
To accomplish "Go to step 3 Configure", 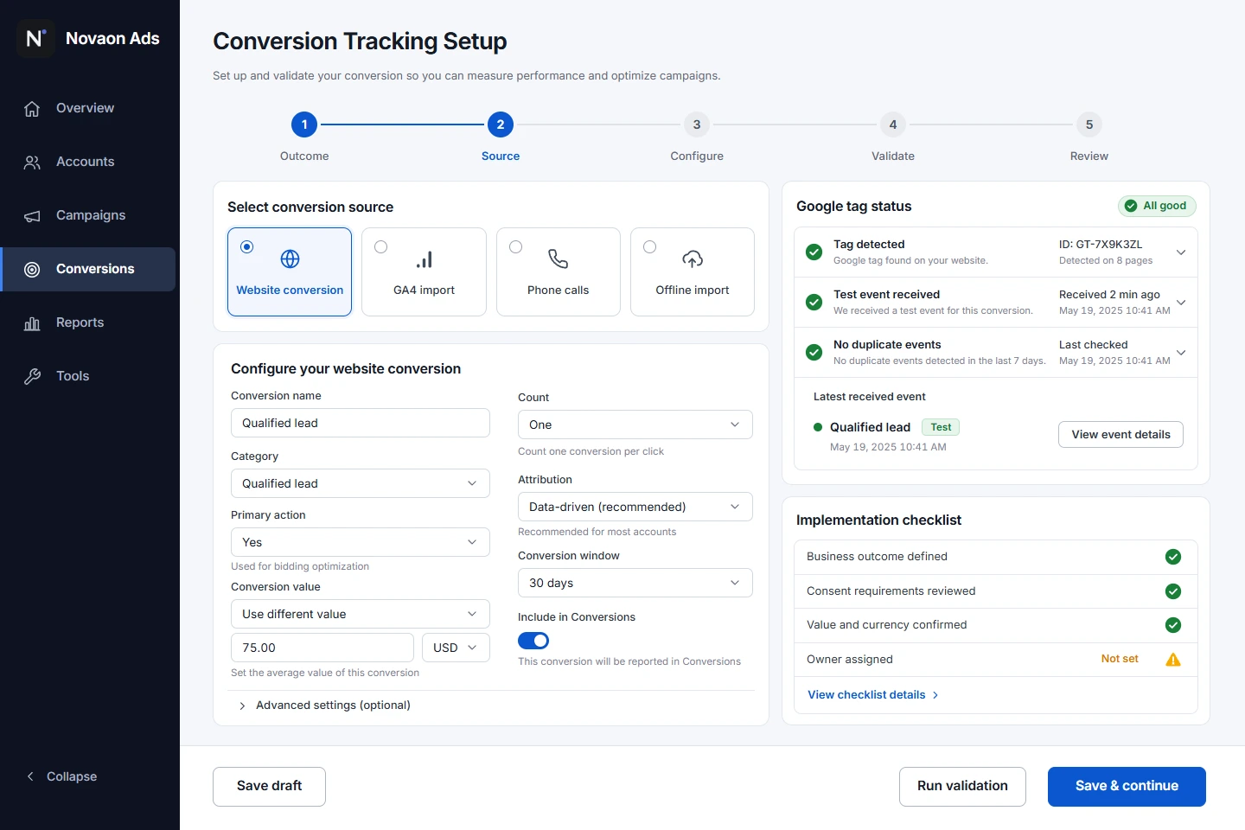I will pos(697,124).
